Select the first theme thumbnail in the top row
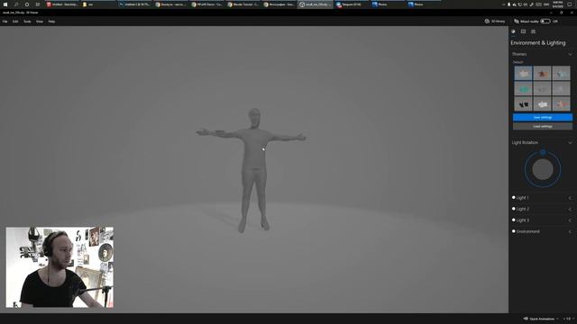Screen dimensions: 577x324 coord(523,73)
